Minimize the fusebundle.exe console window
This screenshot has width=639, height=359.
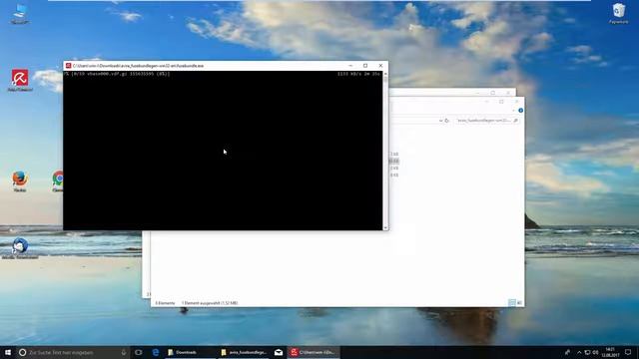coord(350,66)
